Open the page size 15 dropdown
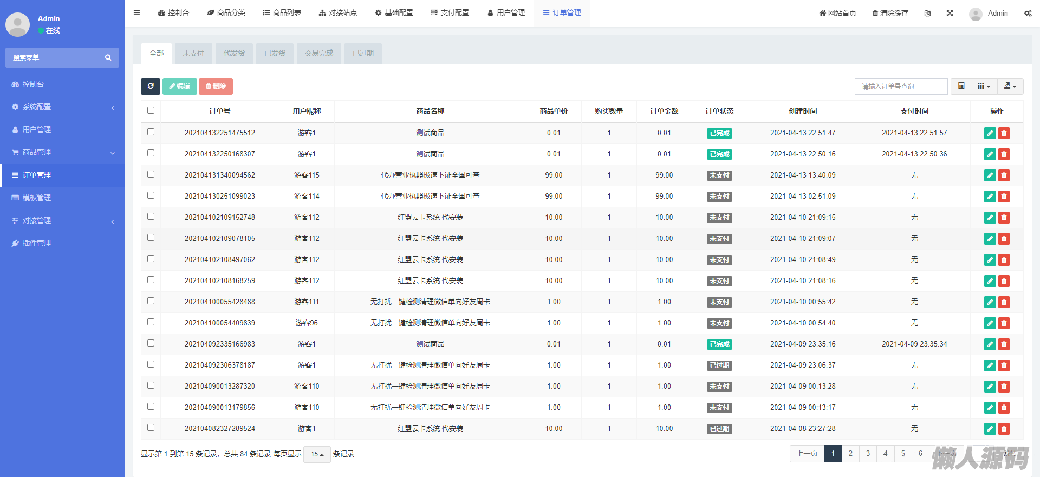Image resolution: width=1040 pixels, height=477 pixels. 317,454
